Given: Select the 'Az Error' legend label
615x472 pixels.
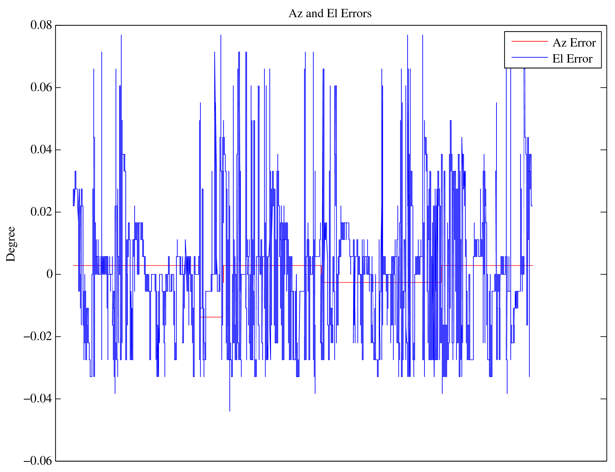Looking at the screenshot, I should pos(574,43).
